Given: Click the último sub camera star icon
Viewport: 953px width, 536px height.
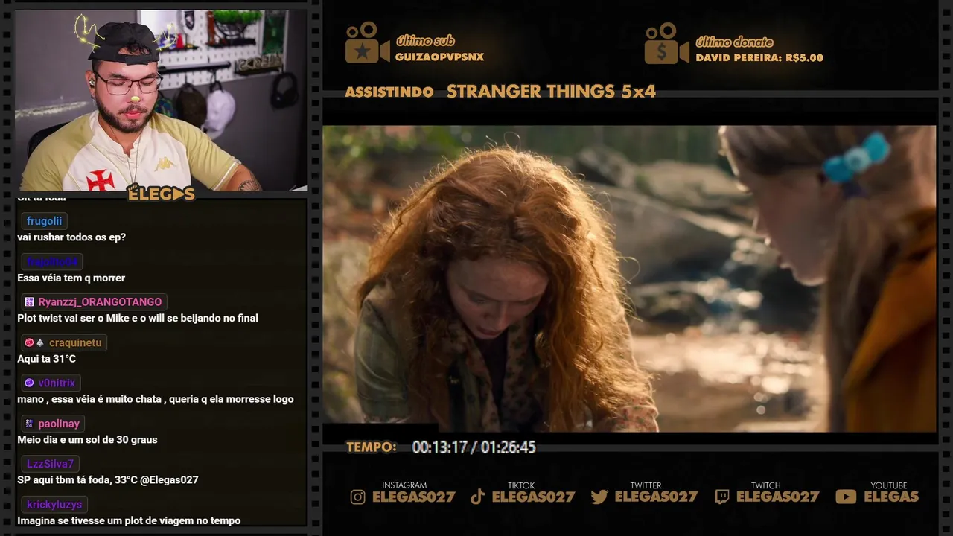Looking at the screenshot, I should pyautogui.click(x=367, y=42).
